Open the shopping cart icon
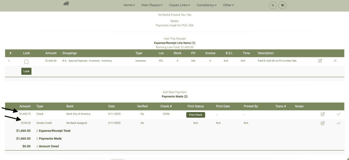The height and width of the screenshot is (160, 349). (x=282, y=5)
